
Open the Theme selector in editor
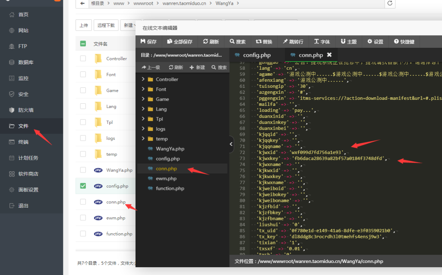pyautogui.click(x=349, y=42)
